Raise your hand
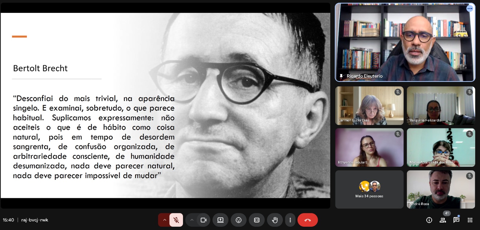 (275, 220)
